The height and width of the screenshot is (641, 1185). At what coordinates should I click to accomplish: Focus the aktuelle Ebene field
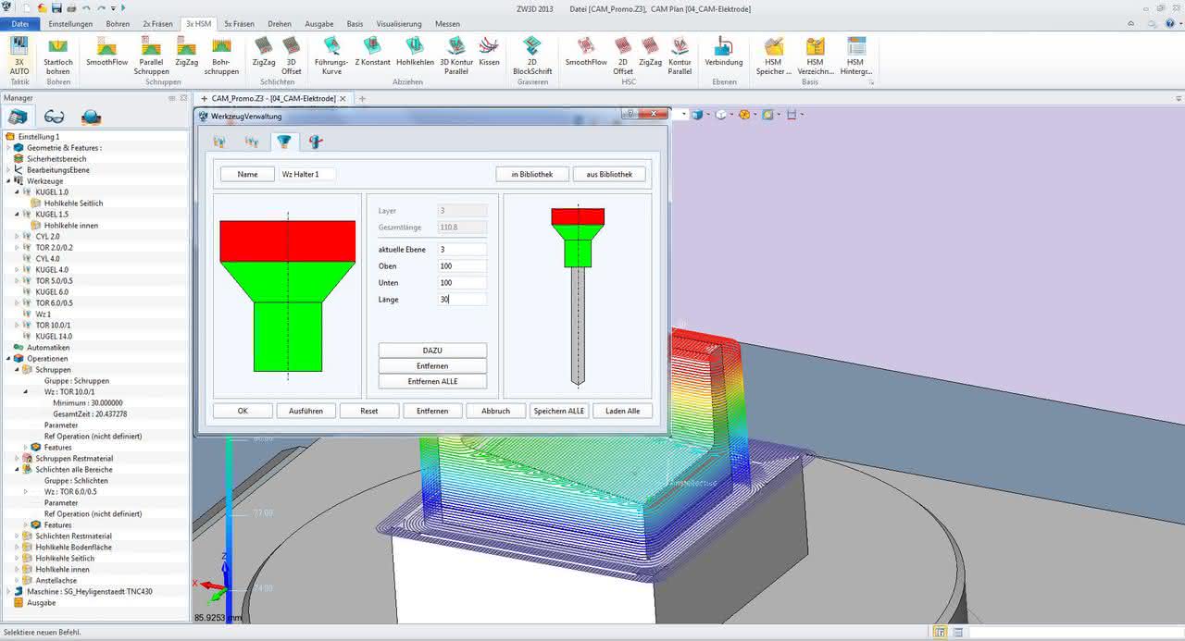pyautogui.click(x=462, y=250)
